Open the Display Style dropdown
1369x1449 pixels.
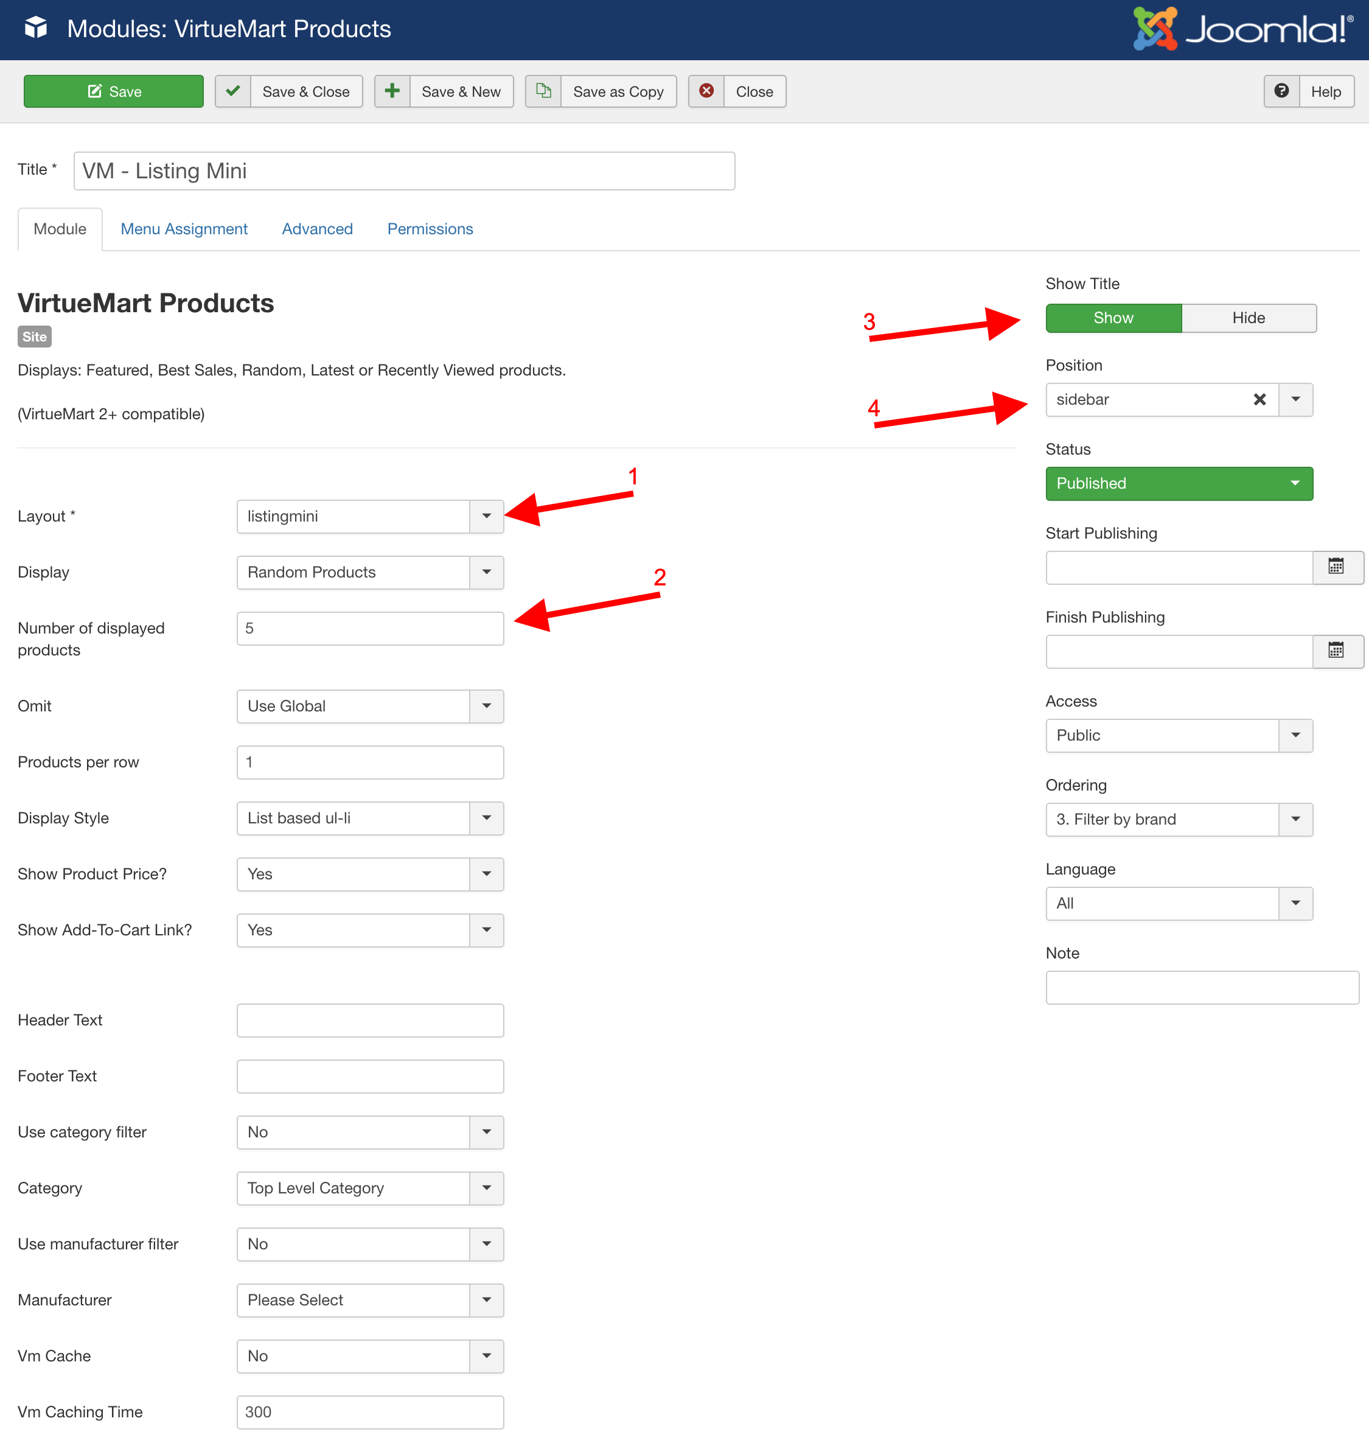(x=370, y=819)
